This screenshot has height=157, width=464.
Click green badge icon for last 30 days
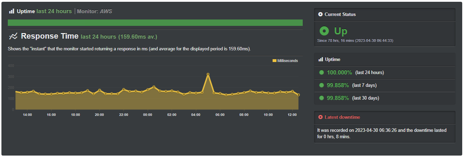[322, 98]
